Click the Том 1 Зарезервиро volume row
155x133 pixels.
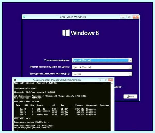point(58,111)
